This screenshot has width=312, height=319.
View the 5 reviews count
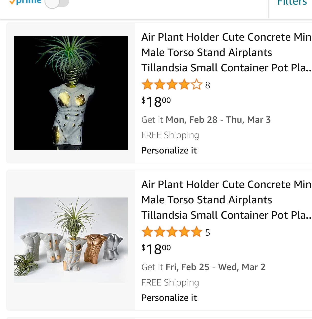point(208,233)
